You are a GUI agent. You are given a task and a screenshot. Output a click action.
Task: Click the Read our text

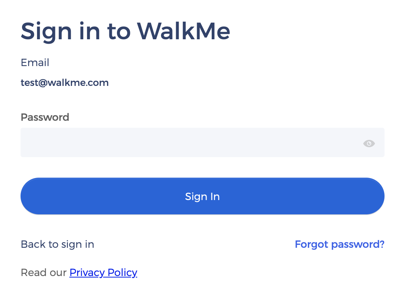coord(44,272)
